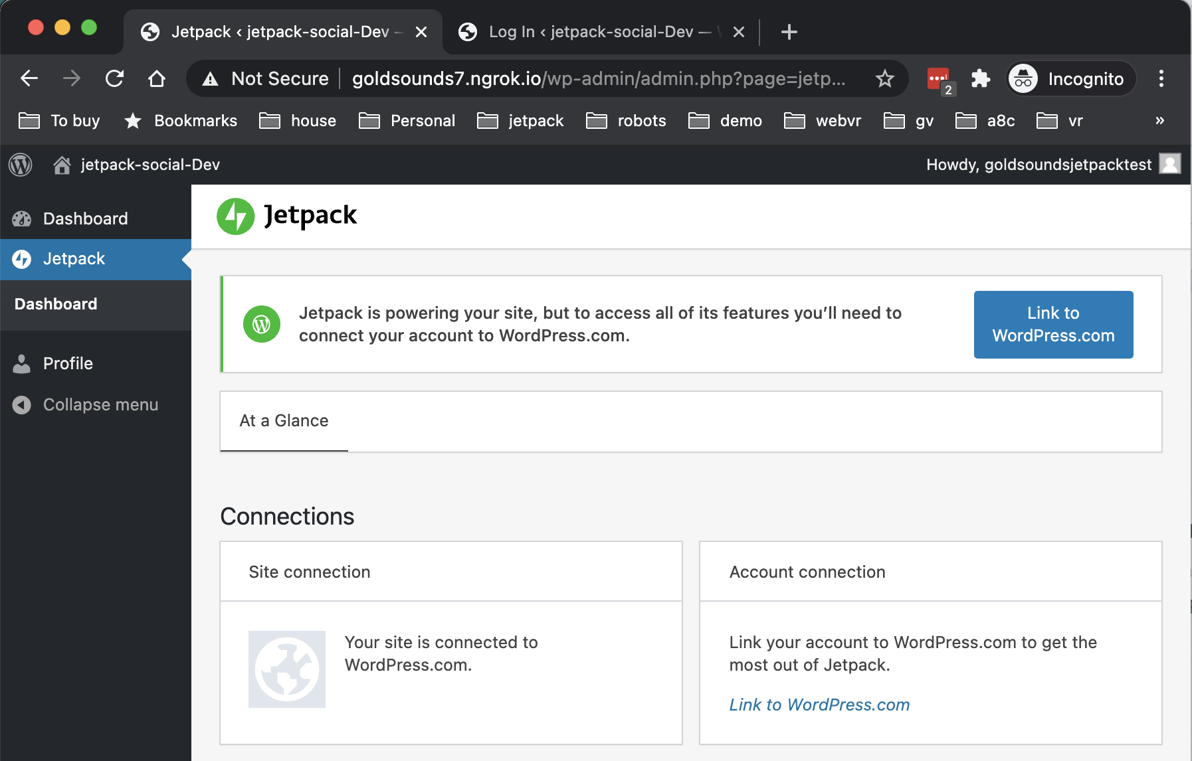Click the globe site connection thumbnail
Image resolution: width=1192 pixels, height=761 pixels.
pos(287,669)
